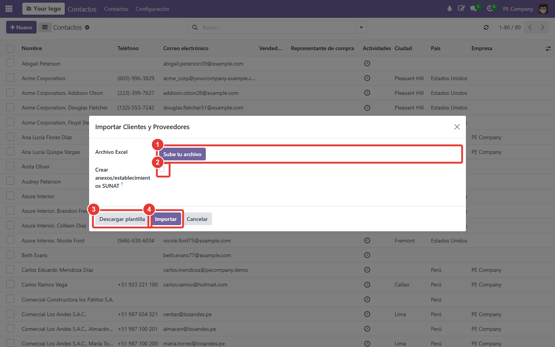Click activity clock for Azure Interior, Nicole Ford

point(367,241)
